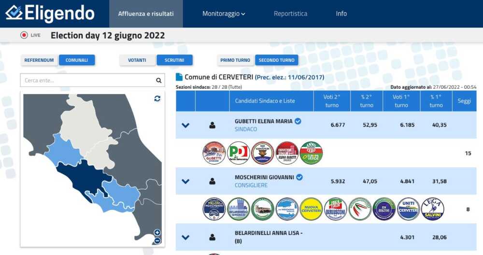Refresh the map with the reload icon
This screenshot has width=483, height=255.
click(157, 99)
